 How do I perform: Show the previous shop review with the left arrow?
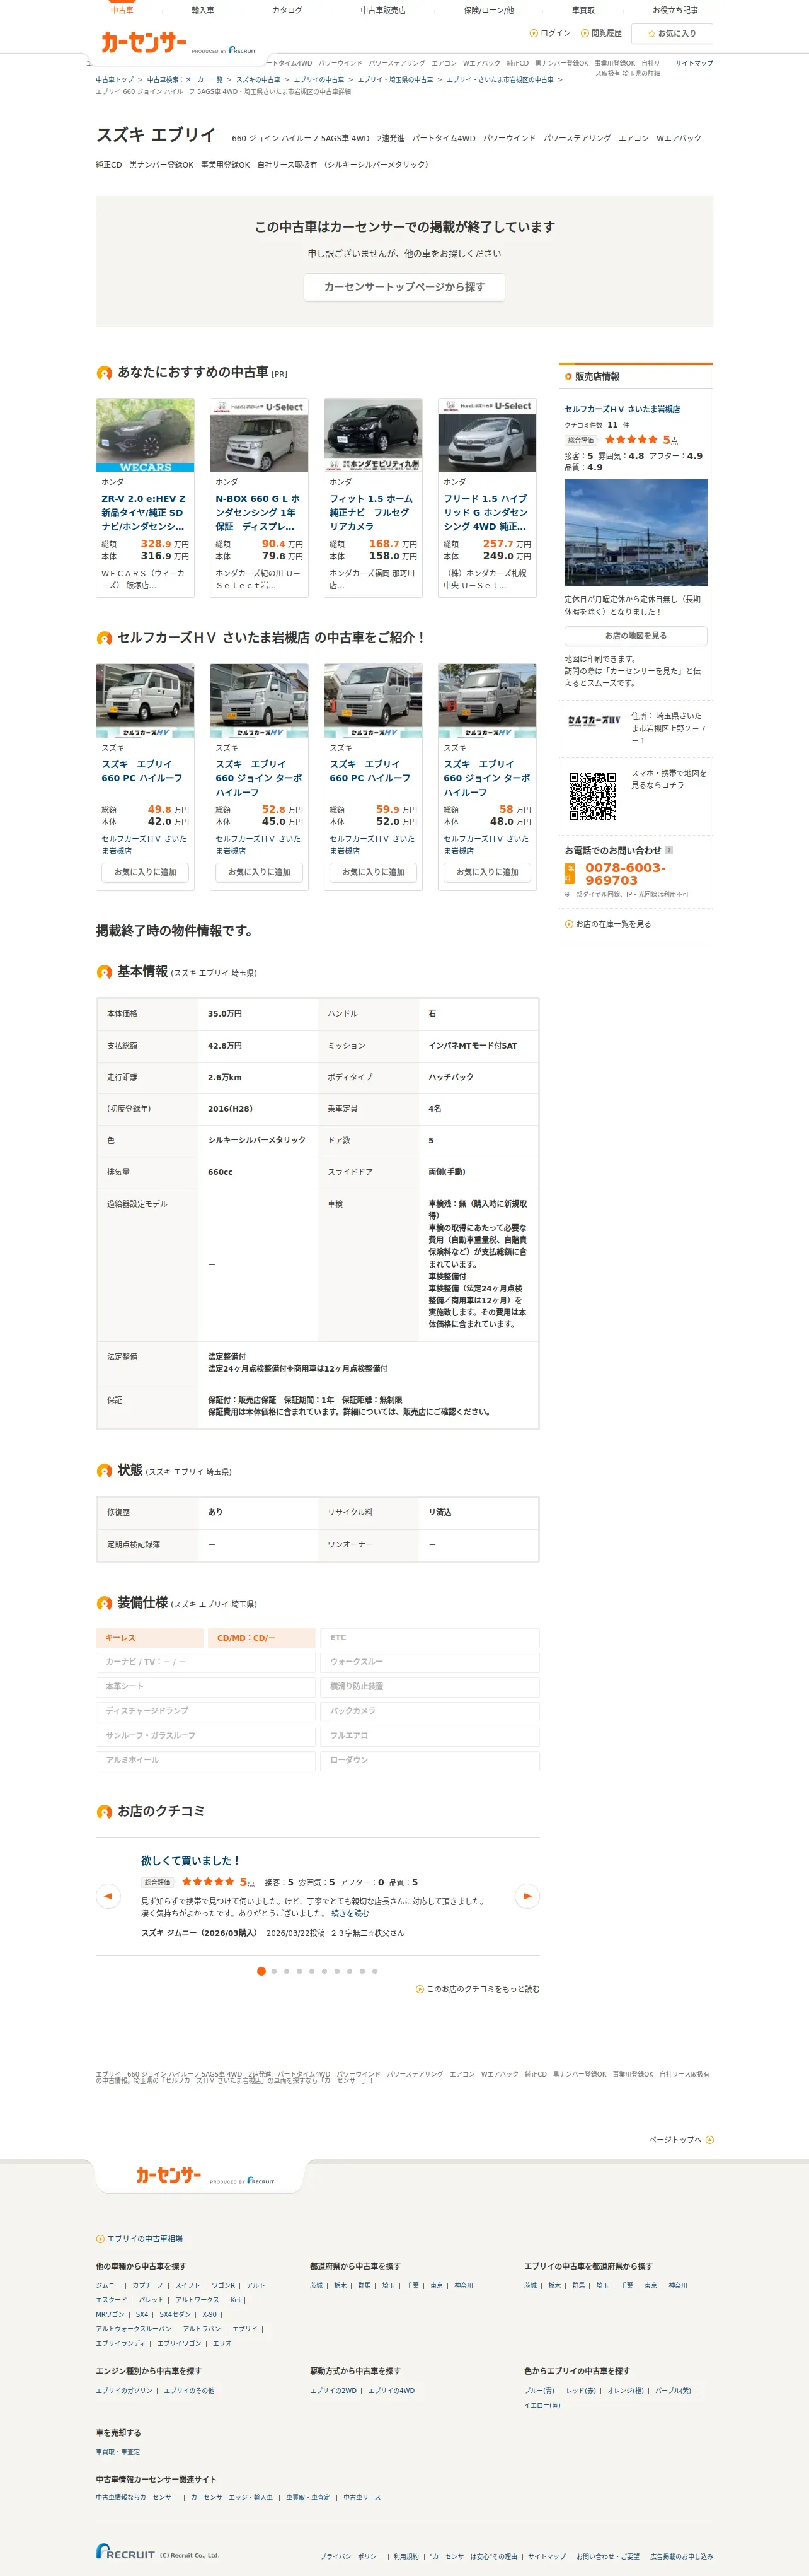pos(108,1895)
